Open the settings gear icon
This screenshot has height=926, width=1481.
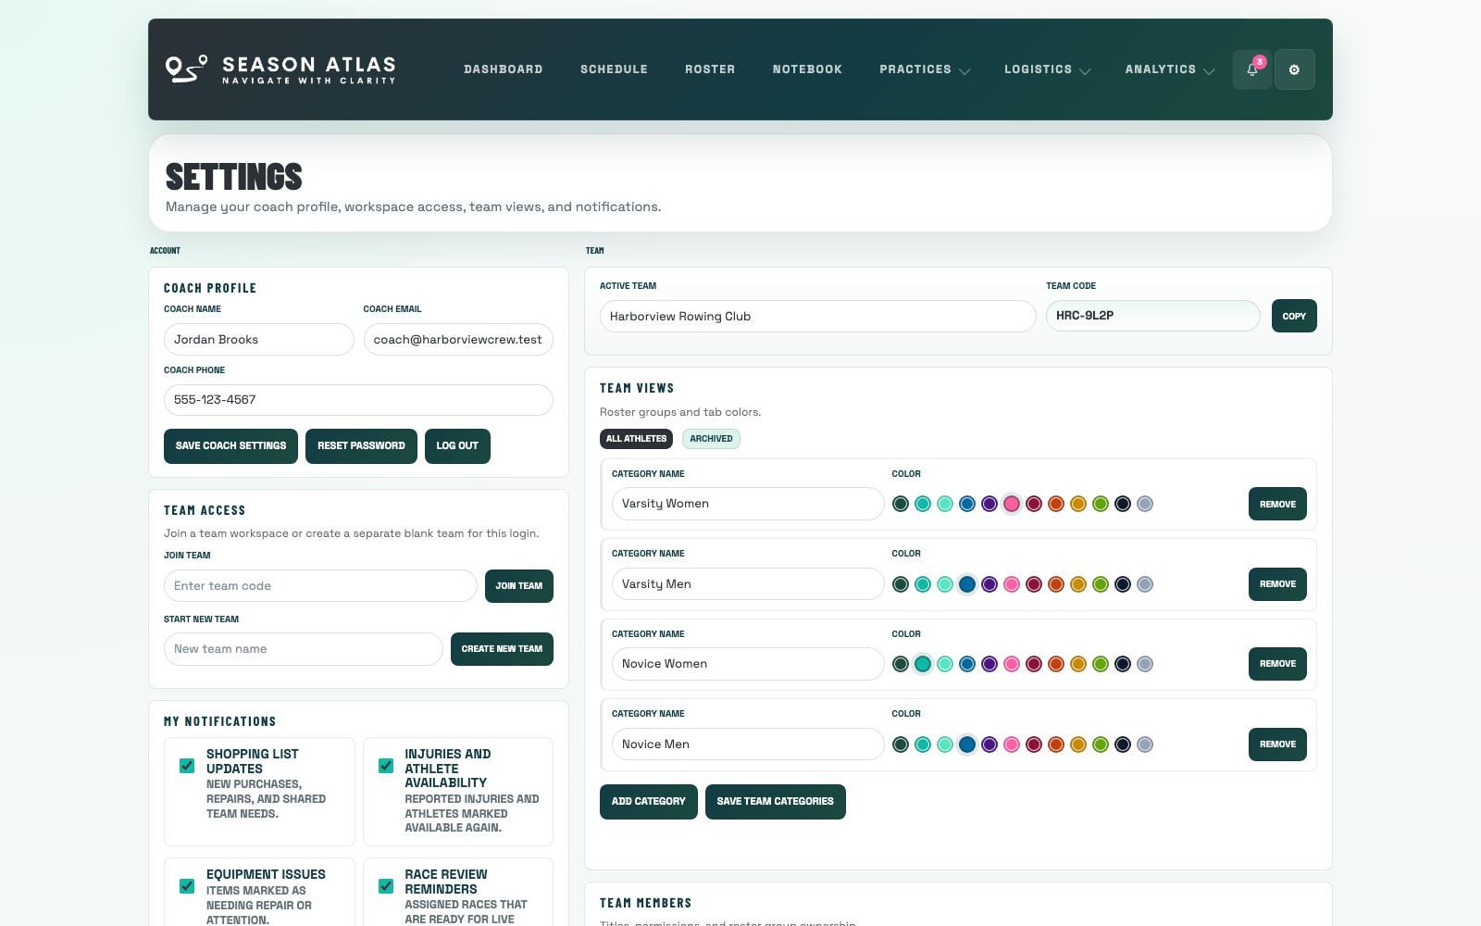[x=1294, y=69]
